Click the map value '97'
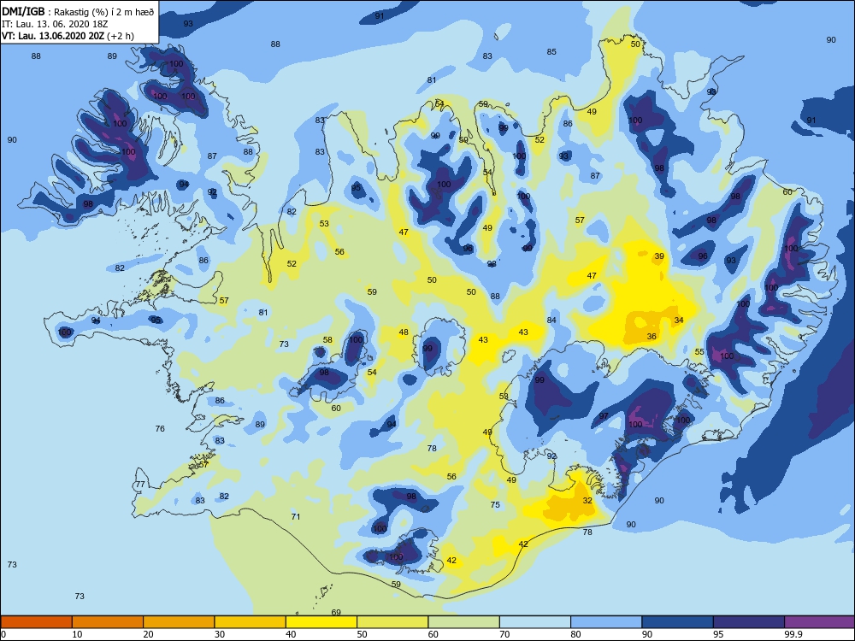The height and width of the screenshot is (641, 855). (604, 416)
